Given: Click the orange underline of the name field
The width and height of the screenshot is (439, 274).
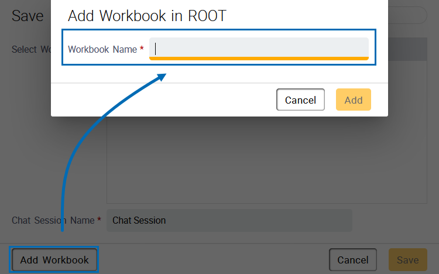Looking at the screenshot, I should pyautogui.click(x=259, y=59).
